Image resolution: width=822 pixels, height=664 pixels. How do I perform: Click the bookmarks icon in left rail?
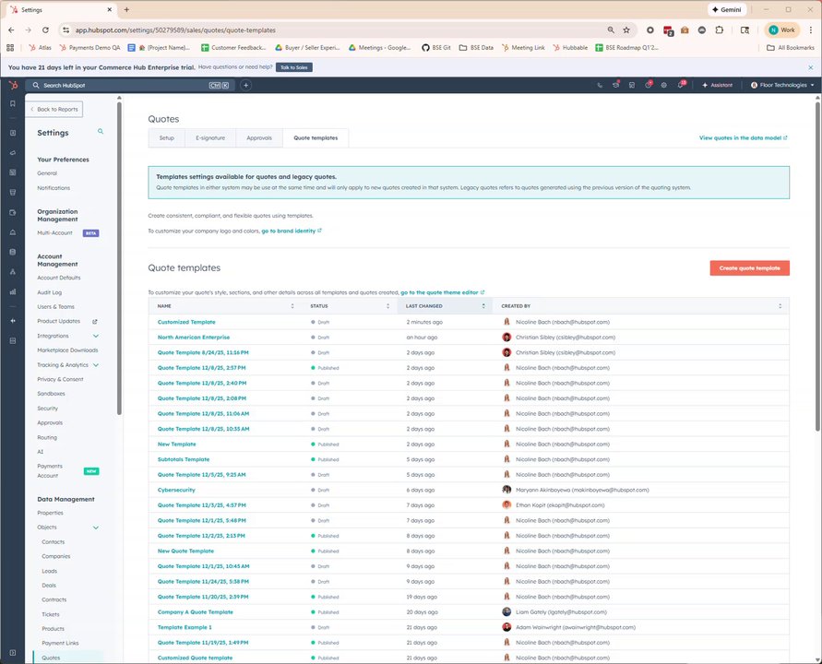pos(13,104)
